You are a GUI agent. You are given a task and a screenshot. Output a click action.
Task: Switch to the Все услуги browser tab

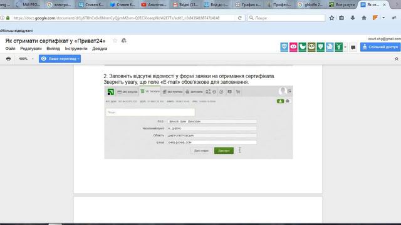point(342,4)
